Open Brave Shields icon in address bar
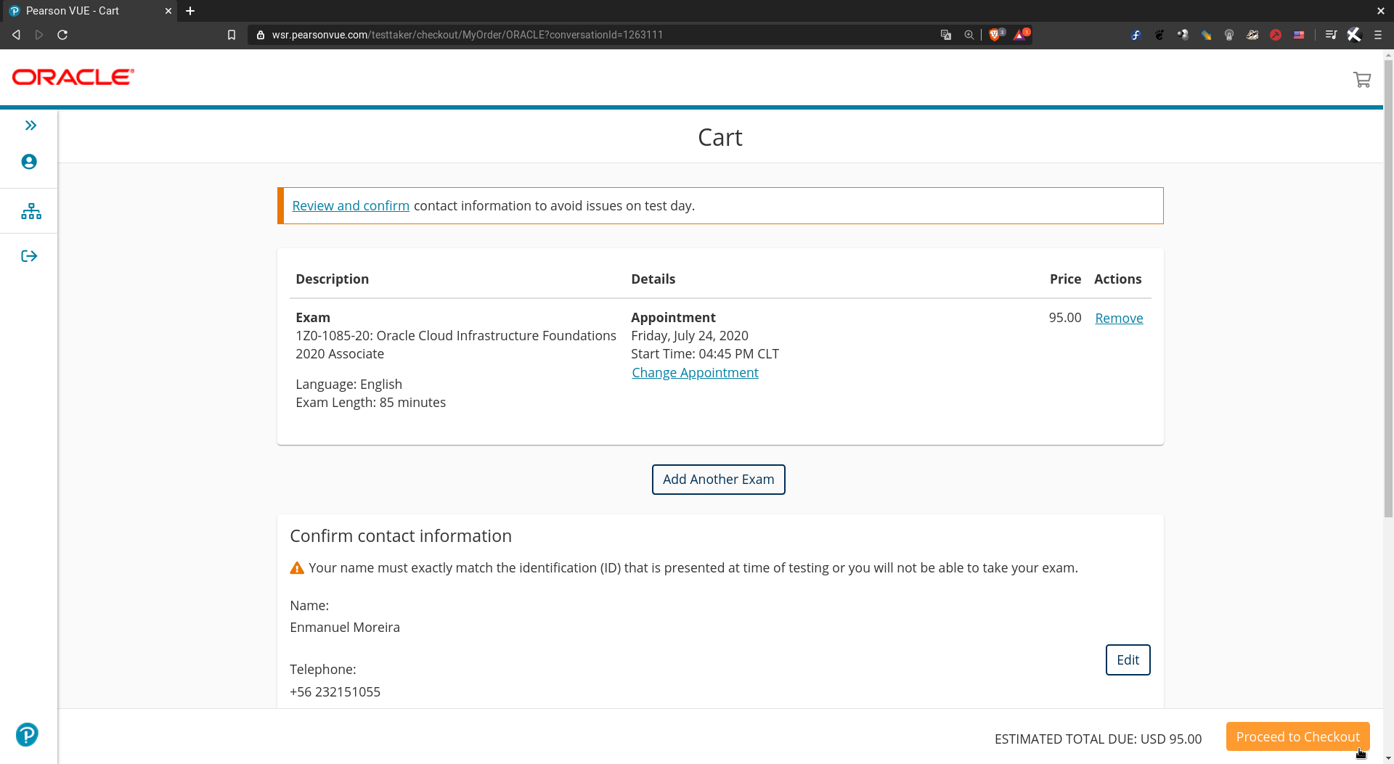The height and width of the screenshot is (764, 1394). point(995,35)
